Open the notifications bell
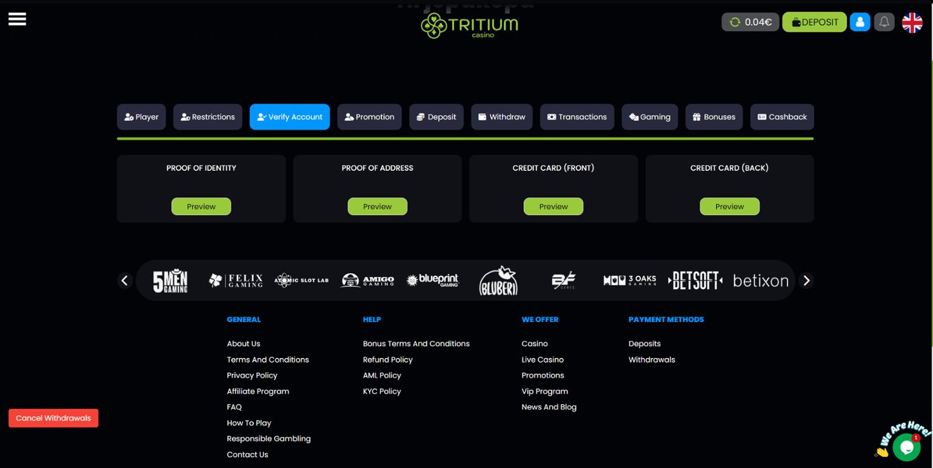 coord(884,22)
